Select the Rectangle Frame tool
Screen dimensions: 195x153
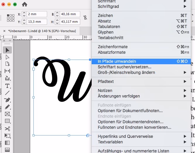pyautogui.click(x=7, y=114)
